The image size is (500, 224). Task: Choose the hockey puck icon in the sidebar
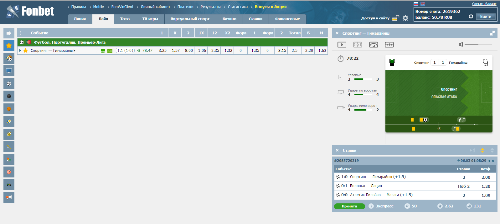9,96
